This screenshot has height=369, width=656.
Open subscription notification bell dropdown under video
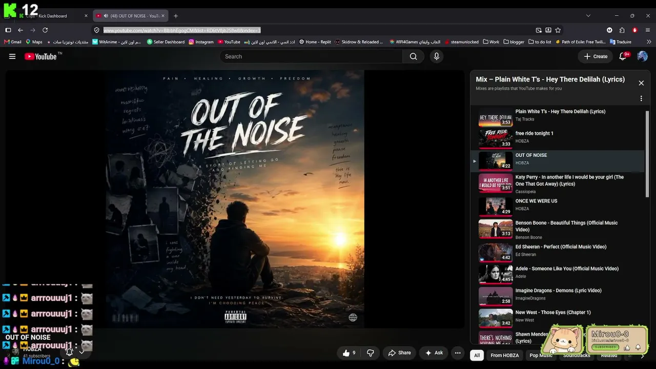74,352
